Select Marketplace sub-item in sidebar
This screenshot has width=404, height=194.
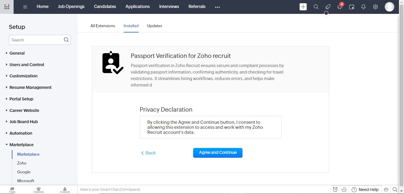tap(28, 154)
